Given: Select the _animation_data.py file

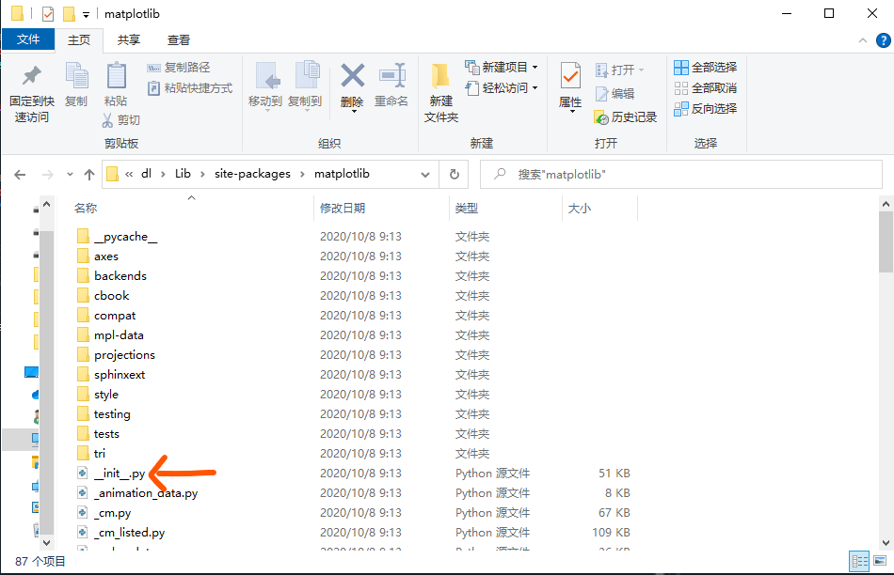Looking at the screenshot, I should click(145, 493).
